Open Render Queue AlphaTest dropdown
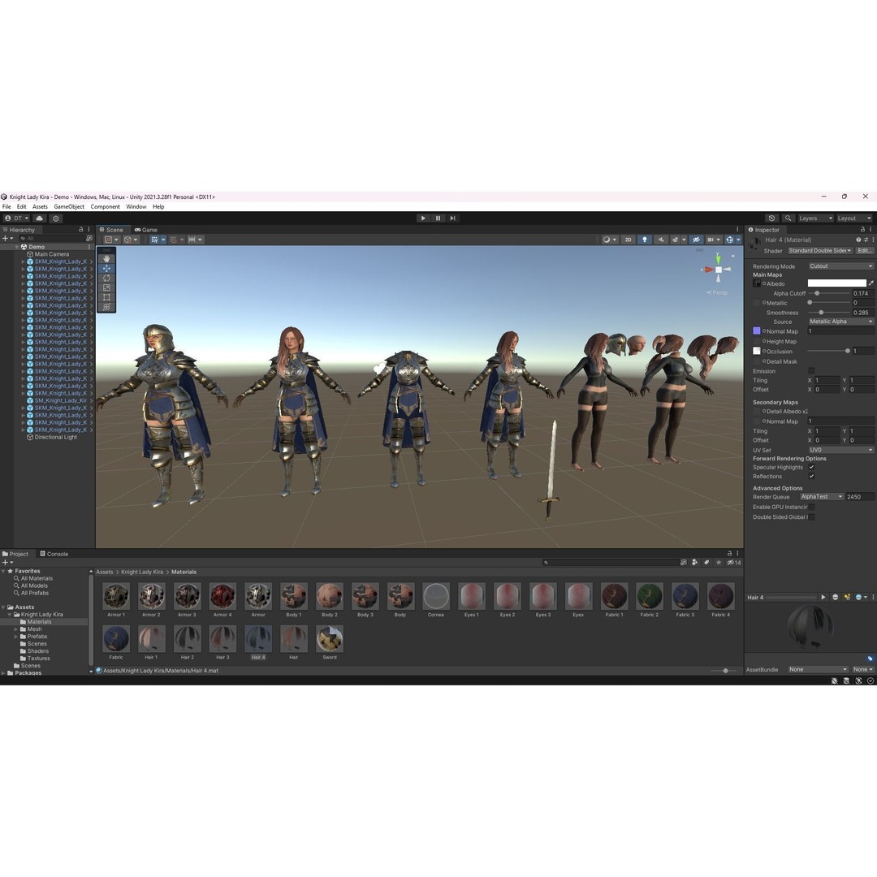Screen dimensions: 877x877 click(820, 497)
